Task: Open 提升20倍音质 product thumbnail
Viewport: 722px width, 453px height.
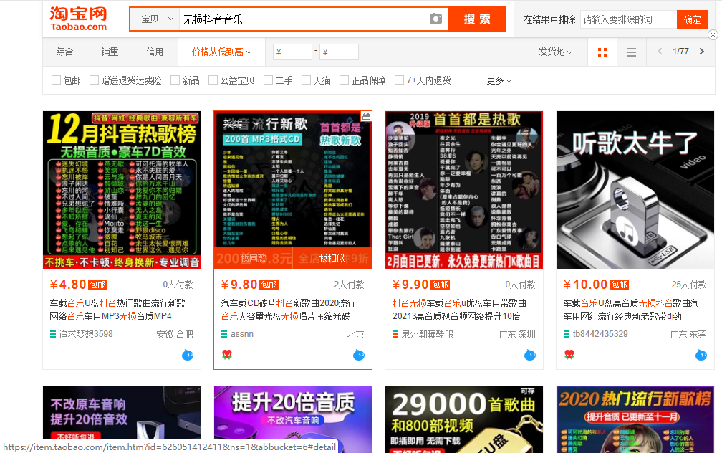Action: (x=293, y=414)
